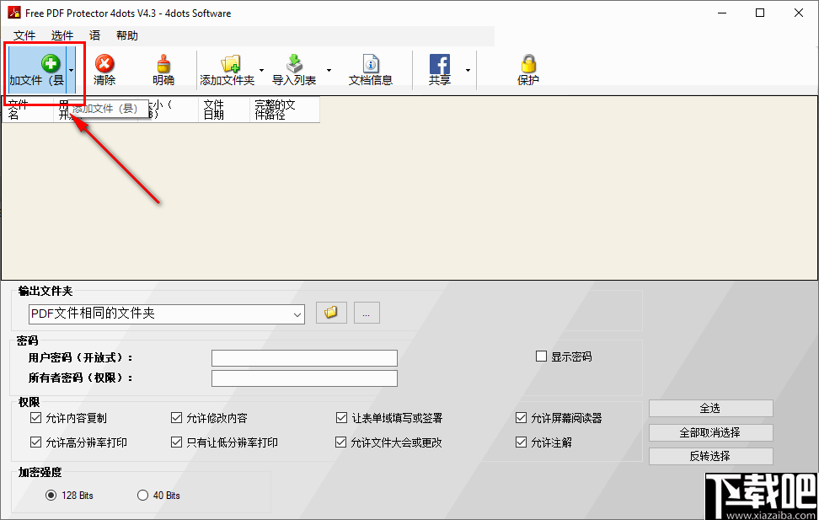Enable the 显示密码 checkbox
819x520 pixels.
541,356
